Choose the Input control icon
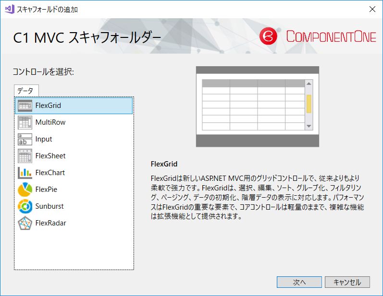This screenshot has width=383, height=296. [25, 139]
